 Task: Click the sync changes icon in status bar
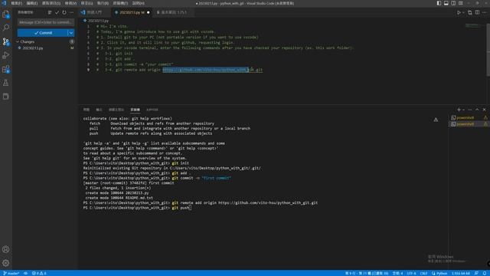click(x=25, y=273)
